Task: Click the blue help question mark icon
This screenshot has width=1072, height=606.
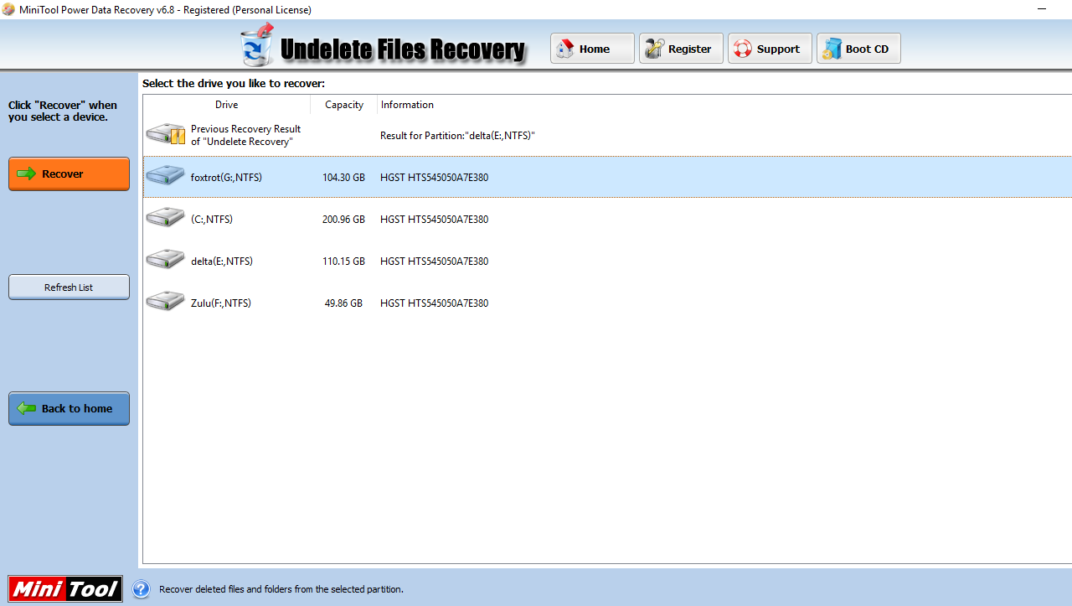Action: pos(142,589)
